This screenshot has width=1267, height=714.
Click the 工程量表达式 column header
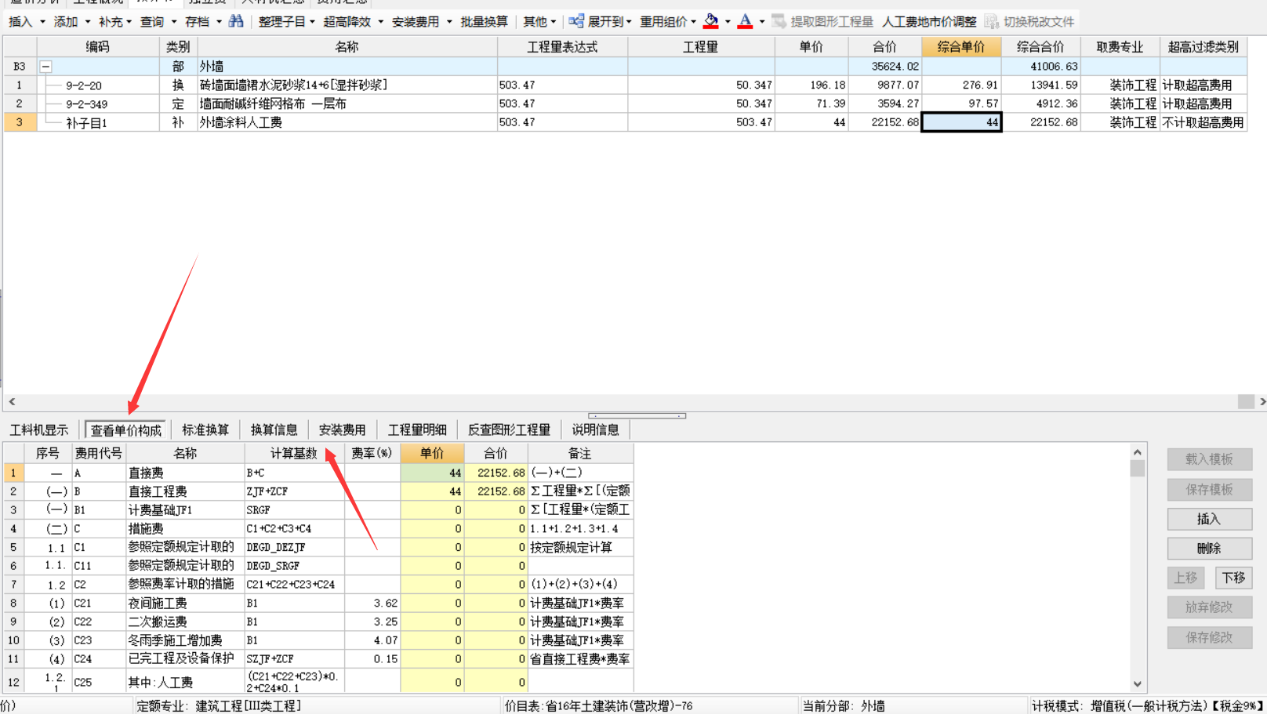[562, 47]
